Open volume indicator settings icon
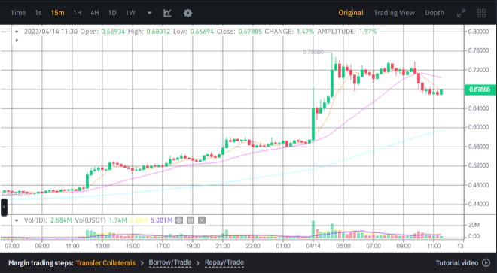 coord(191,220)
